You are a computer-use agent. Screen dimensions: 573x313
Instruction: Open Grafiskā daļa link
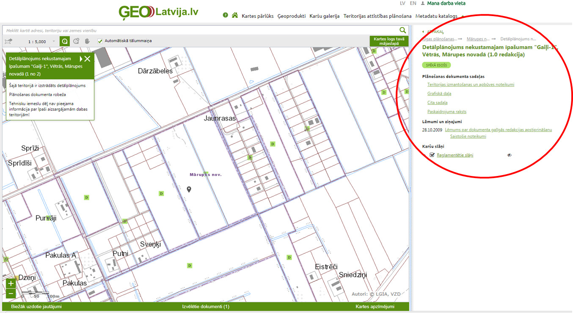[439, 93]
